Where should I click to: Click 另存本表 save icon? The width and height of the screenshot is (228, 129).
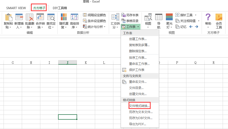(124, 15)
